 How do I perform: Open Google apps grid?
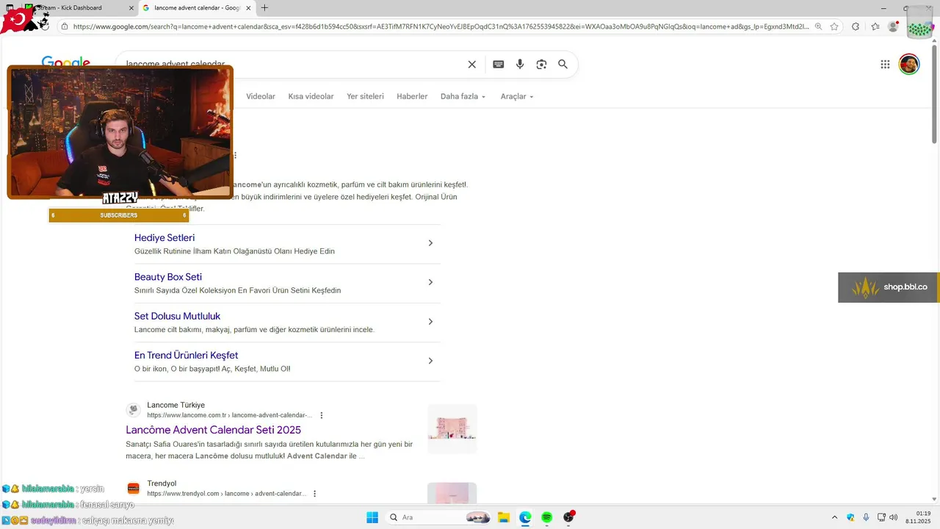[885, 65]
